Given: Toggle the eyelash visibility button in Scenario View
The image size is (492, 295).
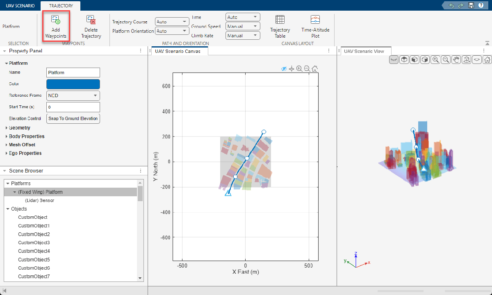Looking at the screenshot, I should click(394, 59).
